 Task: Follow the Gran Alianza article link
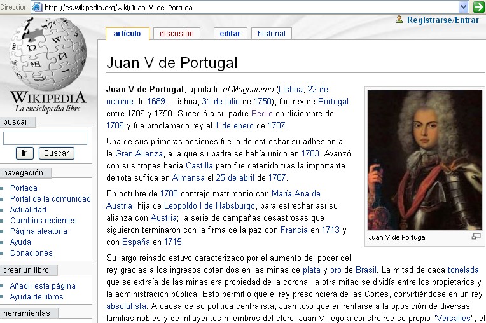click(138, 153)
